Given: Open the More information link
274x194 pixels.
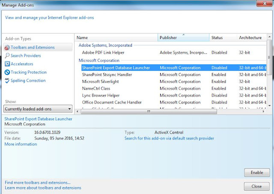Looking at the screenshot, I should point(21,144).
